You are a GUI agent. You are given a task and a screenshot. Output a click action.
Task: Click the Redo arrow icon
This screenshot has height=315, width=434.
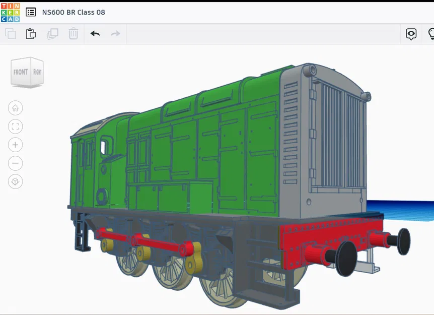115,33
